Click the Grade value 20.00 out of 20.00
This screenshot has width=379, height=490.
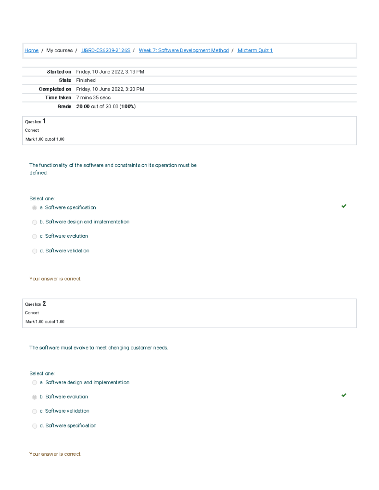[x=105, y=106]
